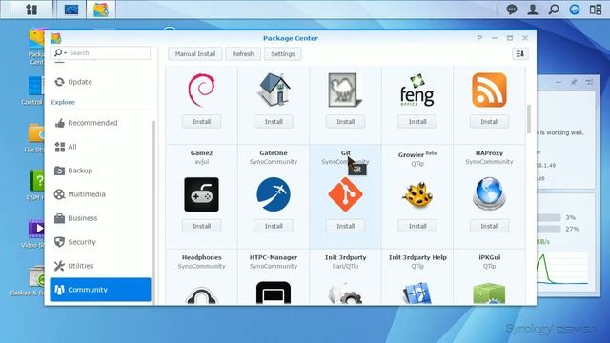This screenshot has width=610, height=343.
Task: Open the Init 3rdparty gear icon
Action: coord(345,293)
